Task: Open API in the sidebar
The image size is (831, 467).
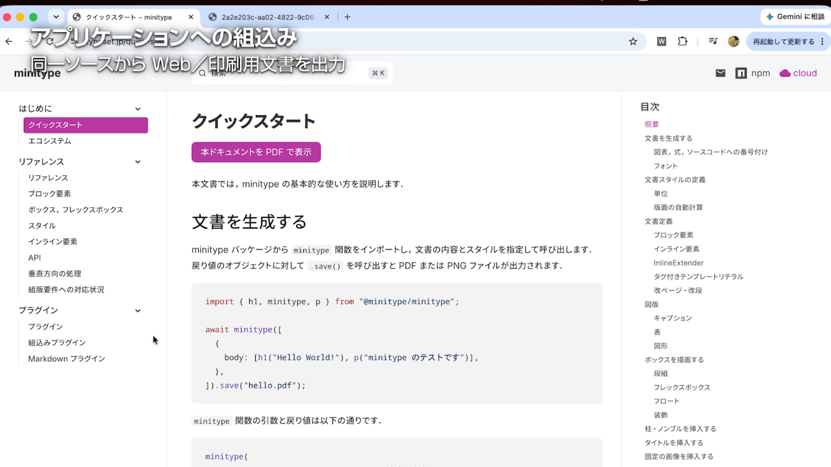Action: tap(34, 258)
